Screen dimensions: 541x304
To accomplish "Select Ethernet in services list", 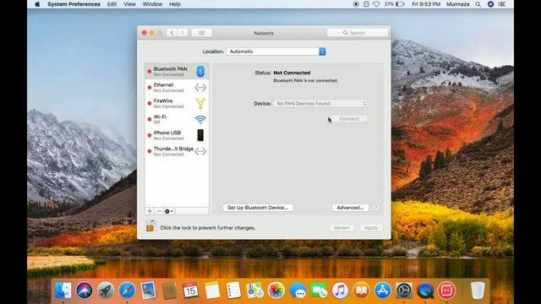I will pos(177,88).
